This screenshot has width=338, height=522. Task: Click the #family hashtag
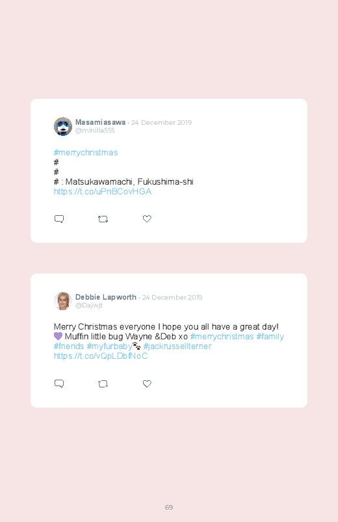(270, 337)
